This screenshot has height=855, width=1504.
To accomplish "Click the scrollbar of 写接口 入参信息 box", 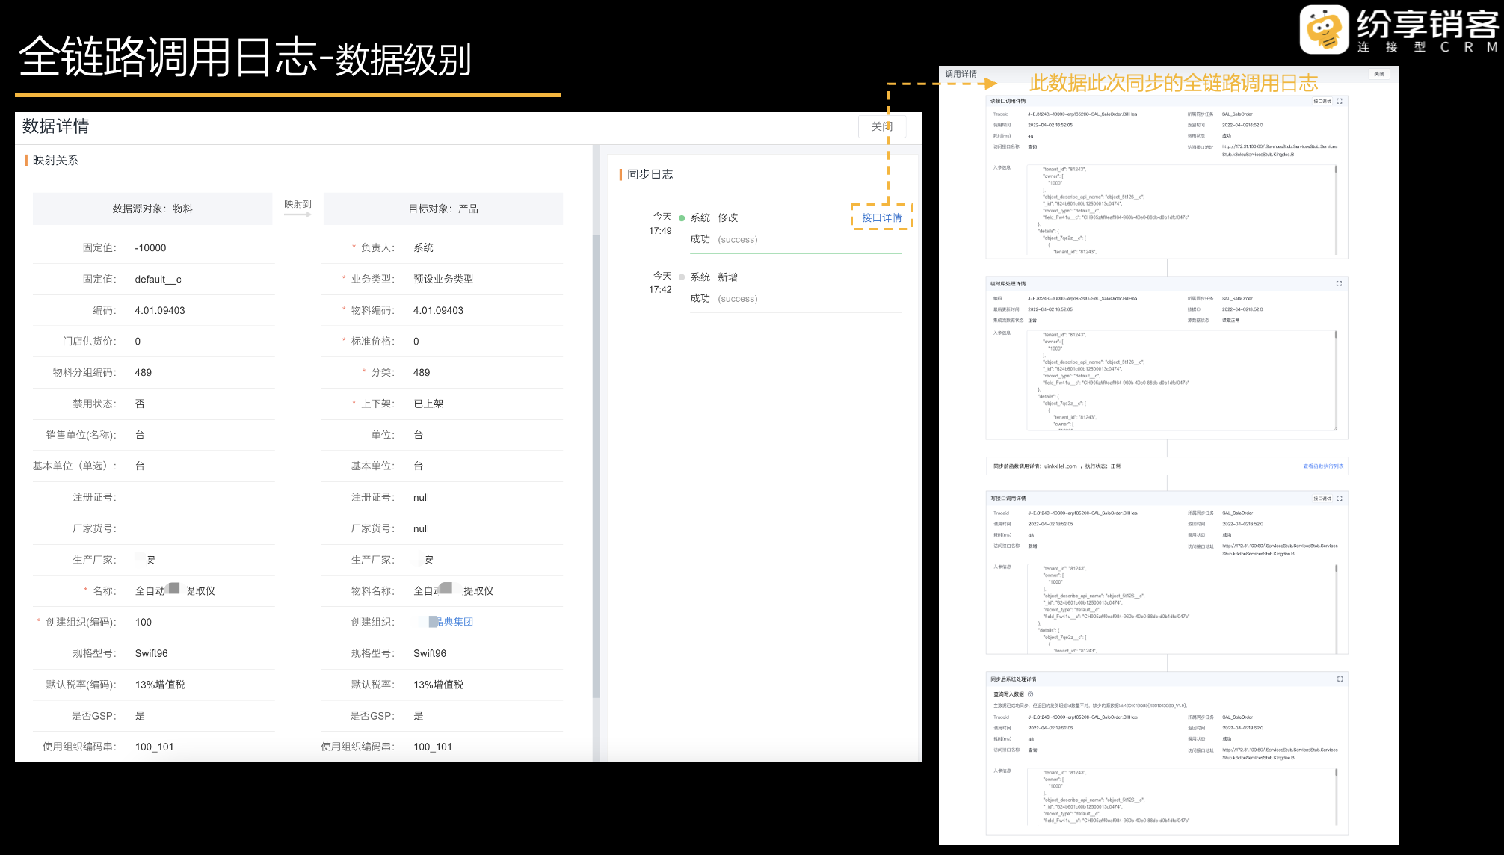I will (x=1336, y=608).
